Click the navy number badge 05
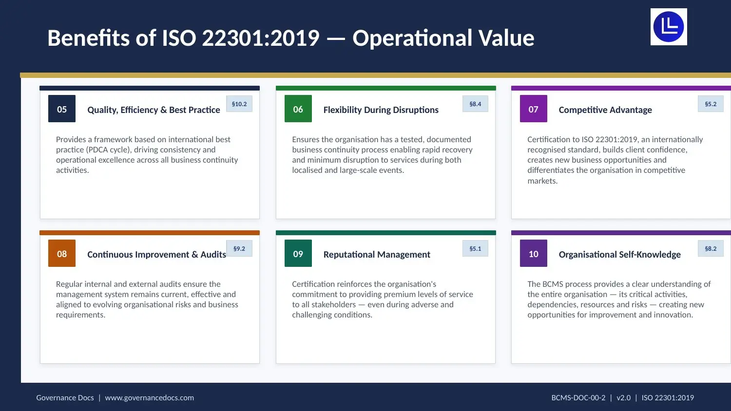Viewport: 731px width, 411px height. pyautogui.click(x=61, y=109)
